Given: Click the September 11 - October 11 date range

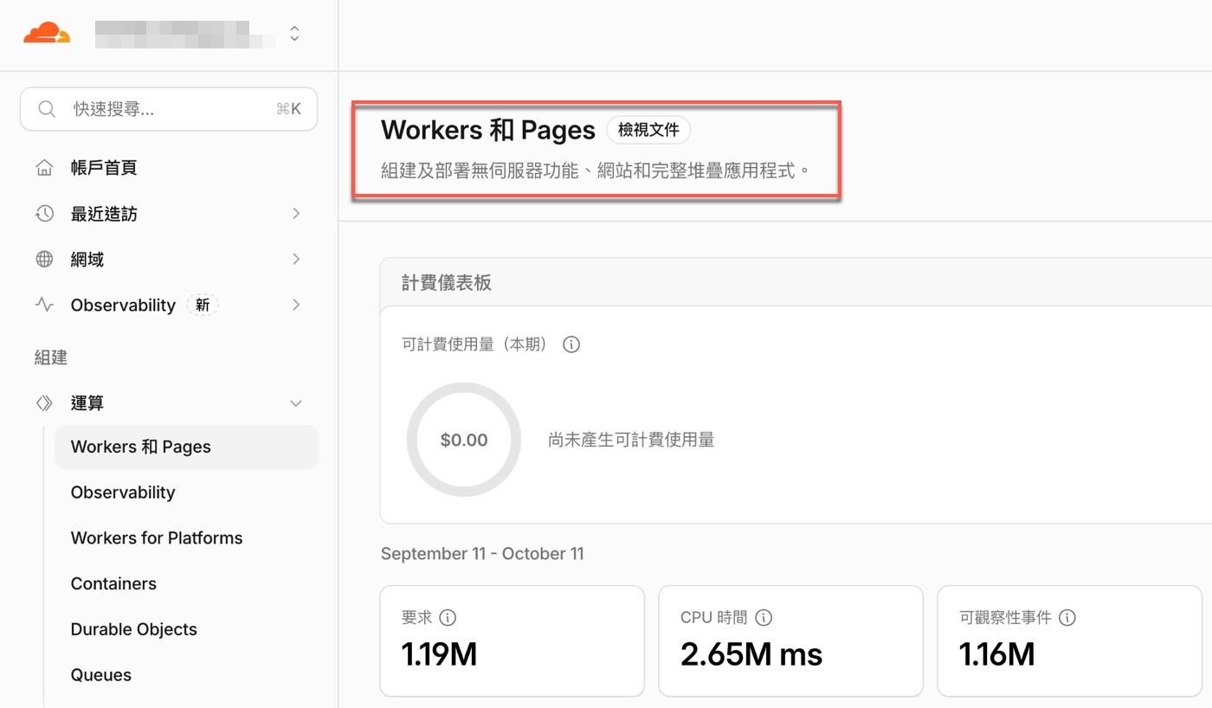Looking at the screenshot, I should point(482,554).
